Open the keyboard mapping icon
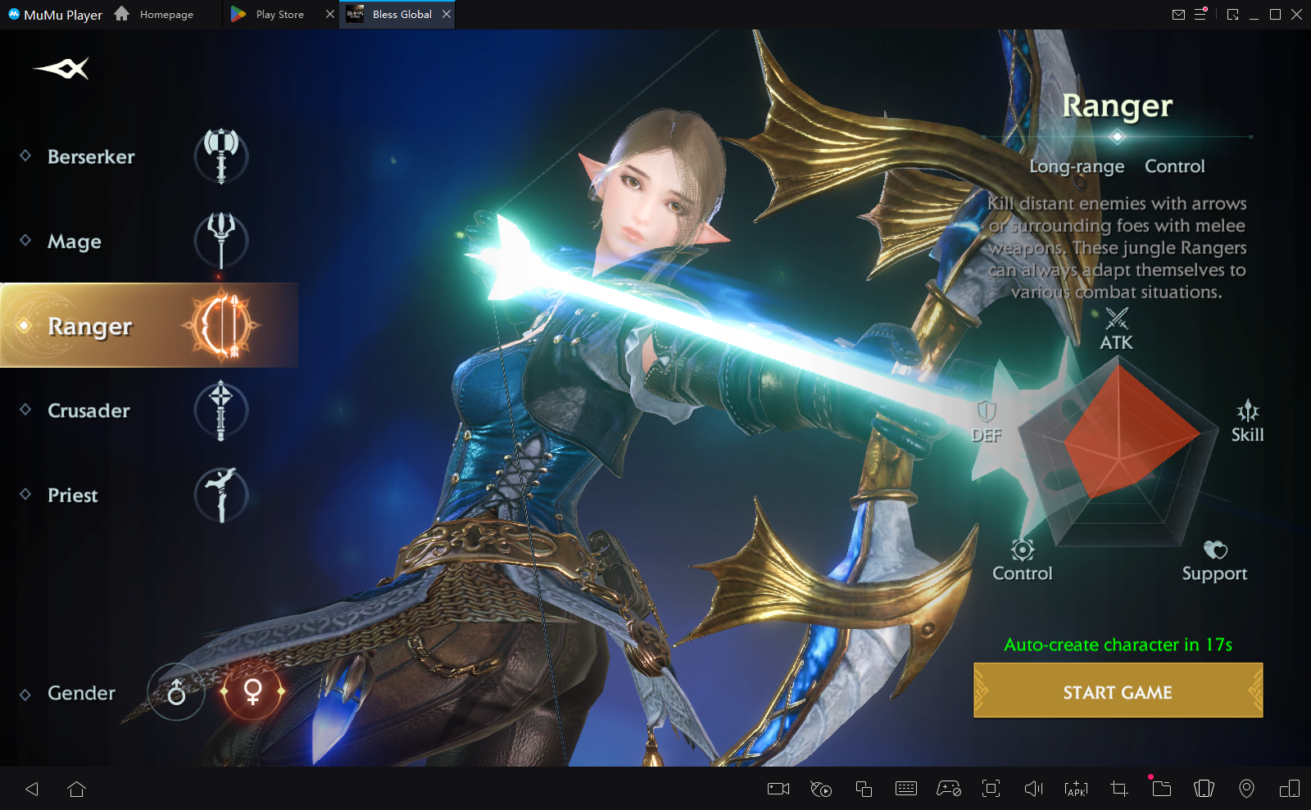This screenshot has width=1311, height=810. point(905,789)
